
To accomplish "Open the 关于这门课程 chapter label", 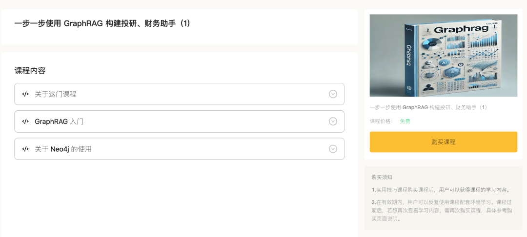I will coord(55,94).
